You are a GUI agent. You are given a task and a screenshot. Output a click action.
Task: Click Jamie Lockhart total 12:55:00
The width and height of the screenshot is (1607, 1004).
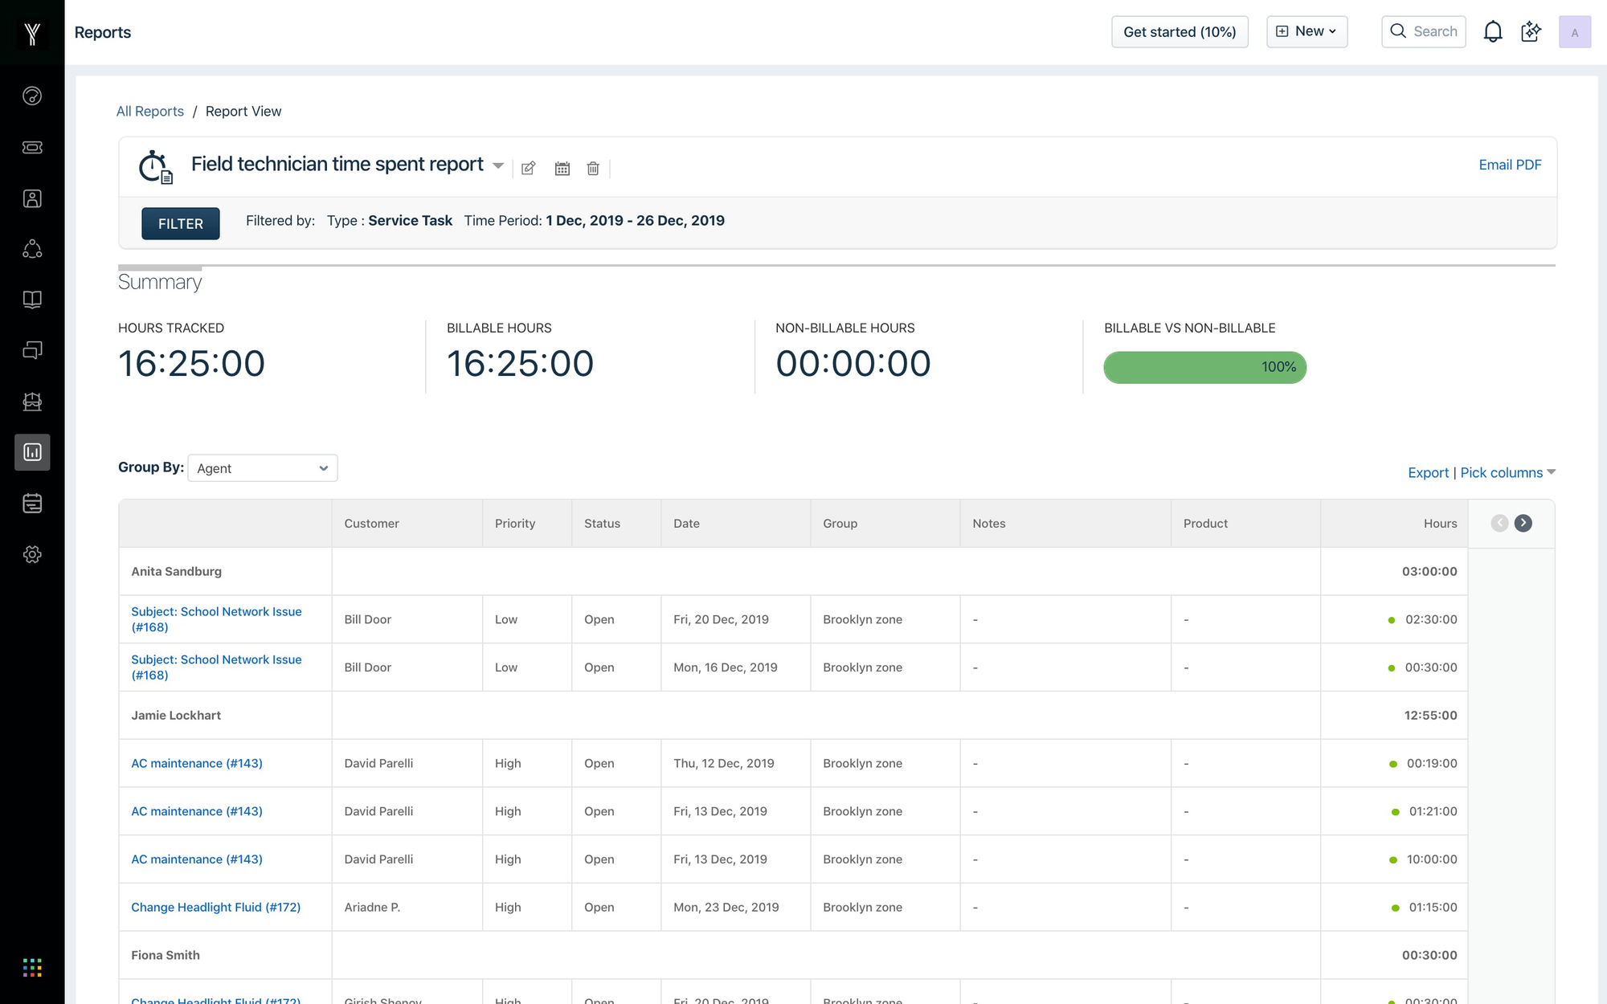click(x=1430, y=716)
